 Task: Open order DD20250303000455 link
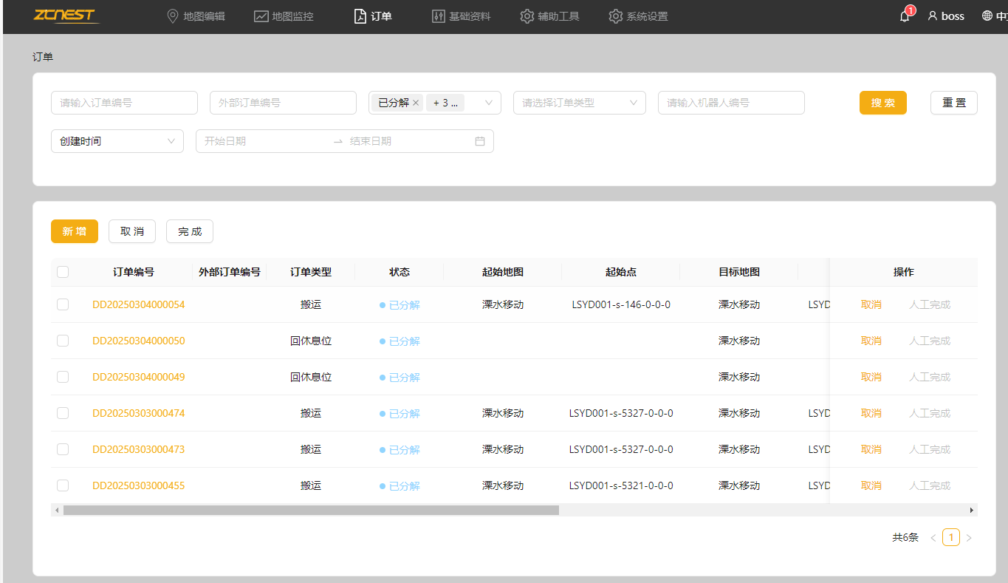tap(138, 485)
